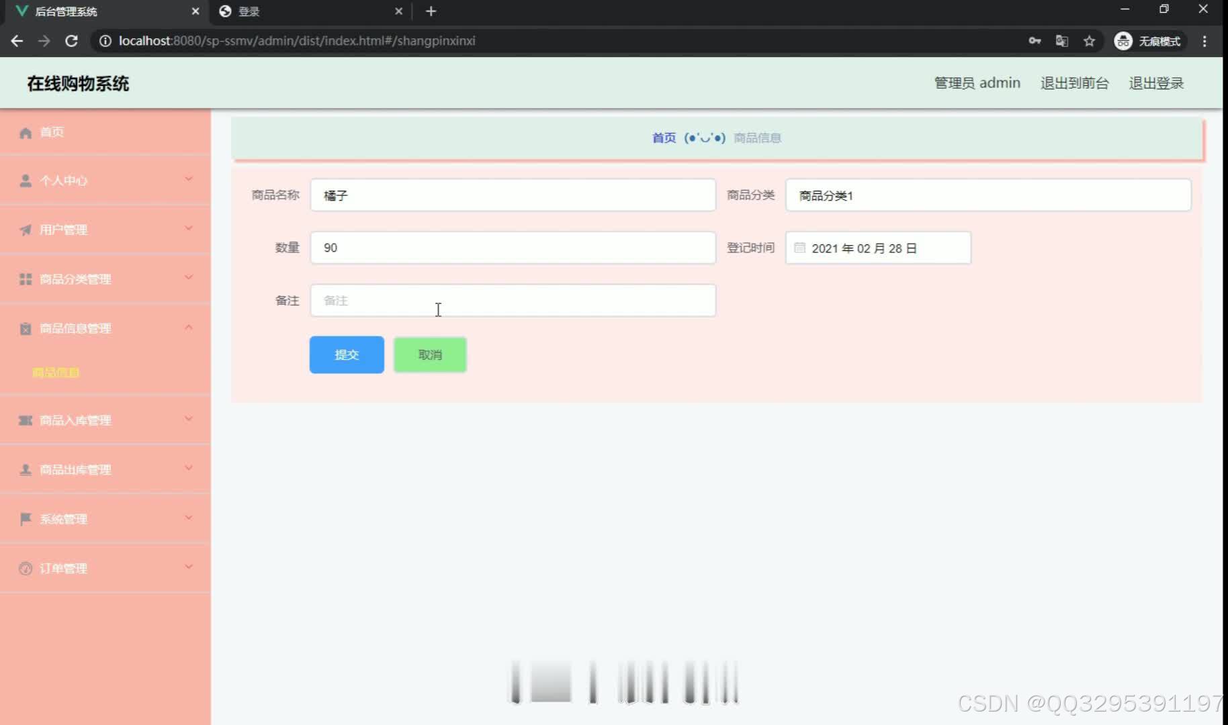Viewport: 1228px width, 725px height.
Task: Click 退出到前台 in the header
Action: point(1075,83)
